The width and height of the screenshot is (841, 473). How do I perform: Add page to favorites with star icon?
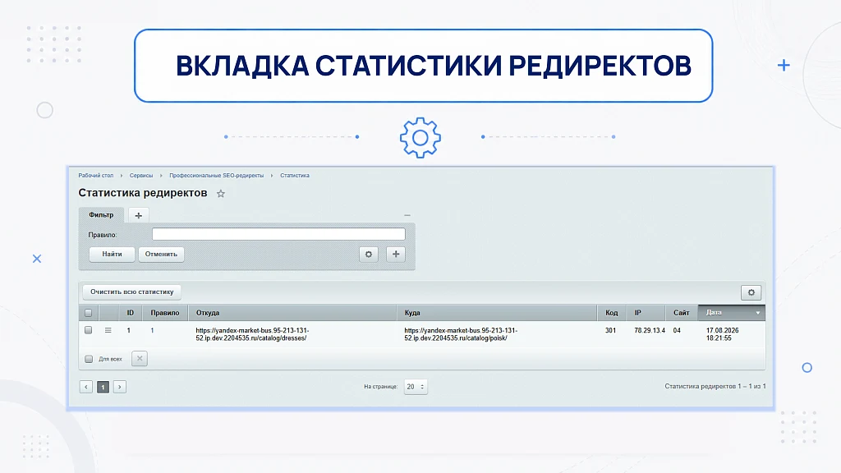(221, 194)
